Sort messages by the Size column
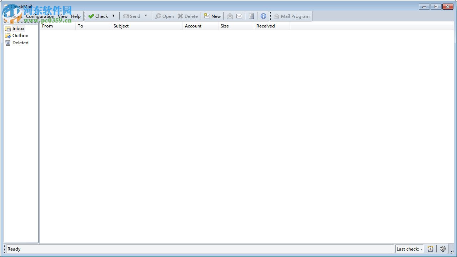 click(x=236, y=26)
